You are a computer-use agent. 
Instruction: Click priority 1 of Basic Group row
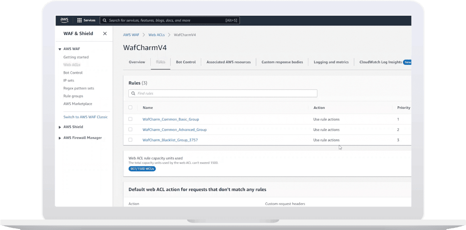coord(398,119)
